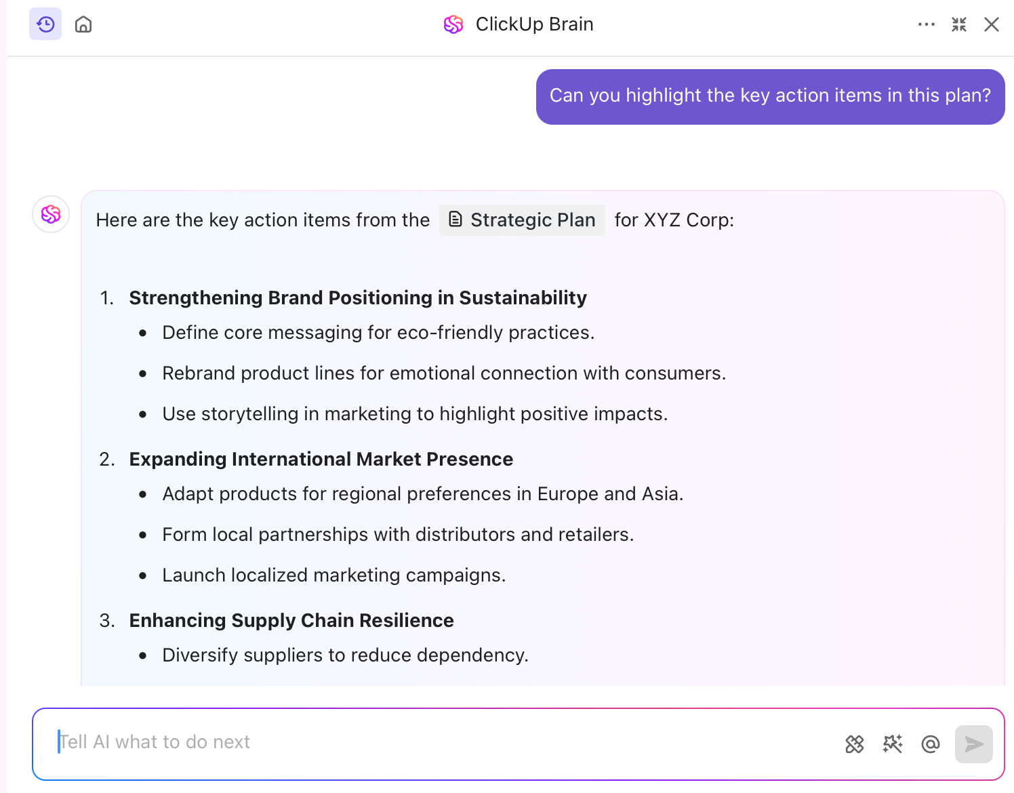Open the apps grid icon in the prompt bar
This screenshot has width=1014, height=793.
pos(855,744)
